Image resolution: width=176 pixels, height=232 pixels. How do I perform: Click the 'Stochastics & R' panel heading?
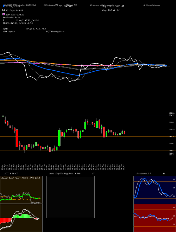144,174
